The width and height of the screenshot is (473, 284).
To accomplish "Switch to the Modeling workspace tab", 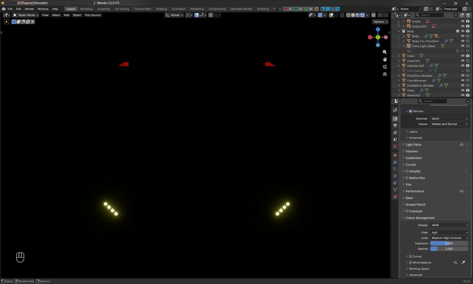I will pyautogui.click(x=86, y=9).
